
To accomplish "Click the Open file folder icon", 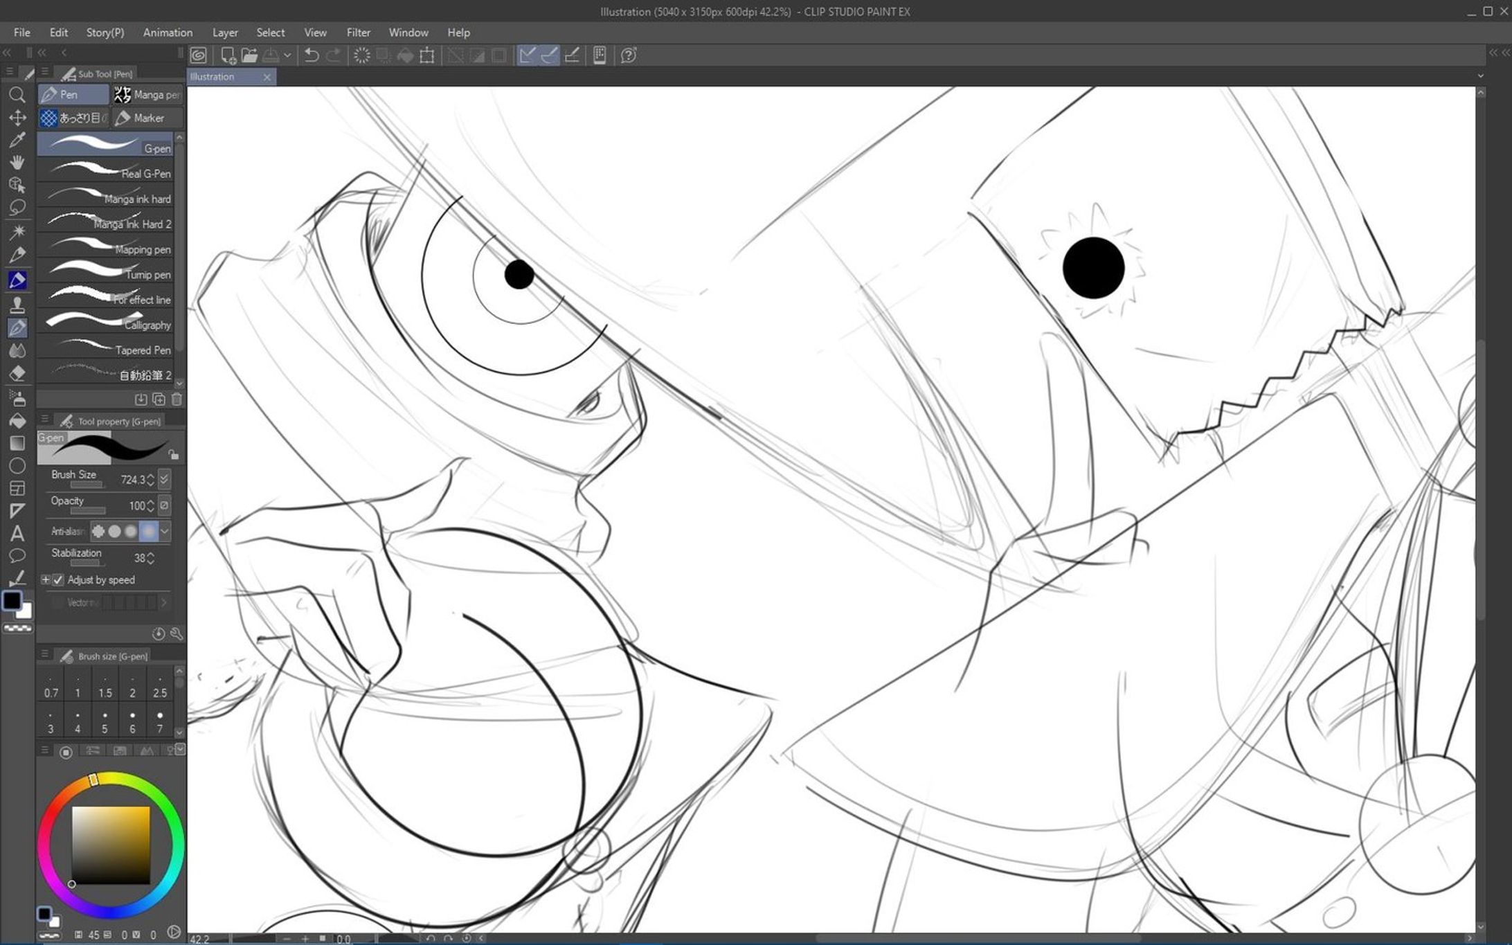I will [249, 55].
